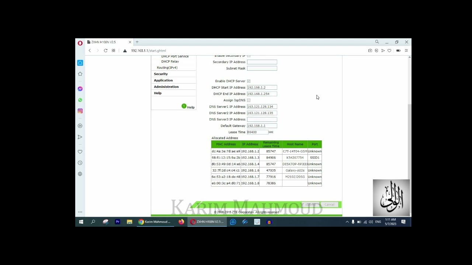Expand the Application menu section
The image size is (472, 265).
pyautogui.click(x=163, y=80)
